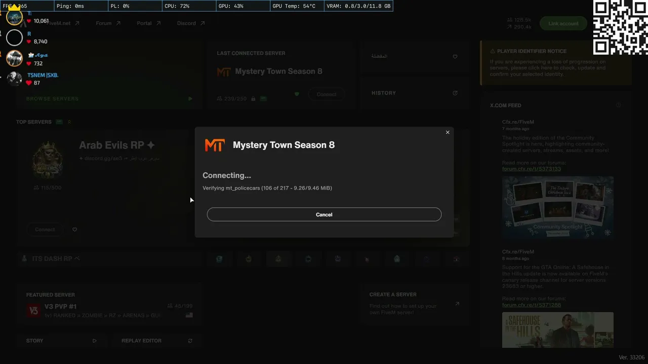This screenshot has width=648, height=364.
Task: Click the flag icon beside TOP SERVERS
Action: (59, 122)
